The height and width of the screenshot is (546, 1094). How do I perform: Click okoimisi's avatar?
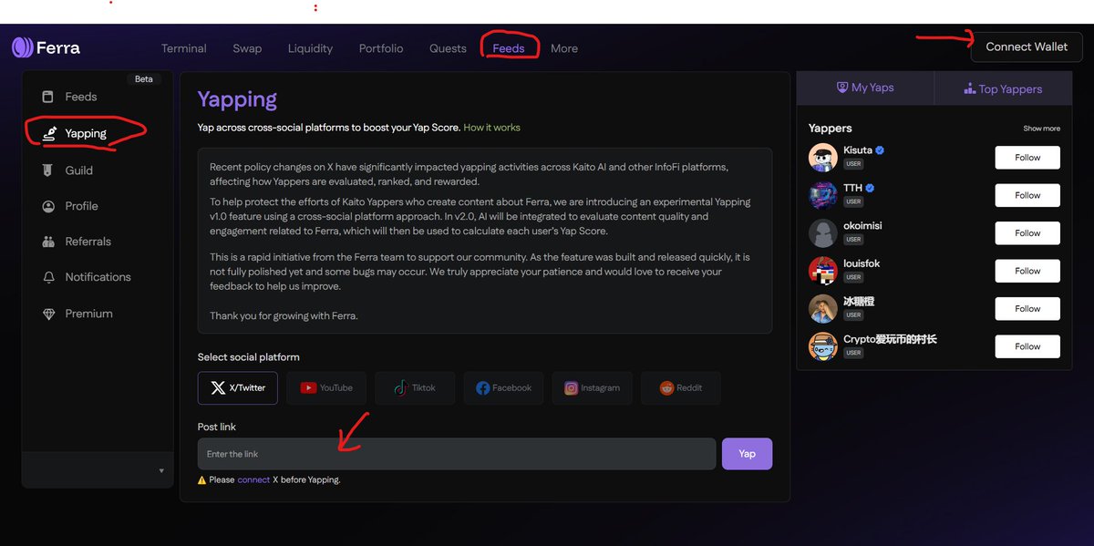(823, 232)
